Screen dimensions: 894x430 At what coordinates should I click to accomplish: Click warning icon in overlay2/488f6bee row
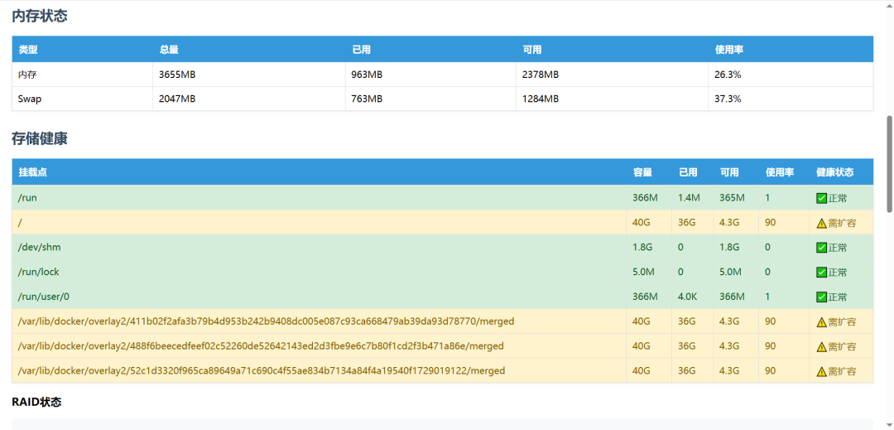click(821, 346)
